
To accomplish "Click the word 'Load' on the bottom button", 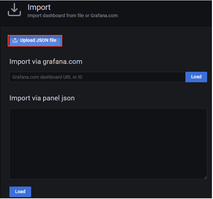I will [20, 192].
